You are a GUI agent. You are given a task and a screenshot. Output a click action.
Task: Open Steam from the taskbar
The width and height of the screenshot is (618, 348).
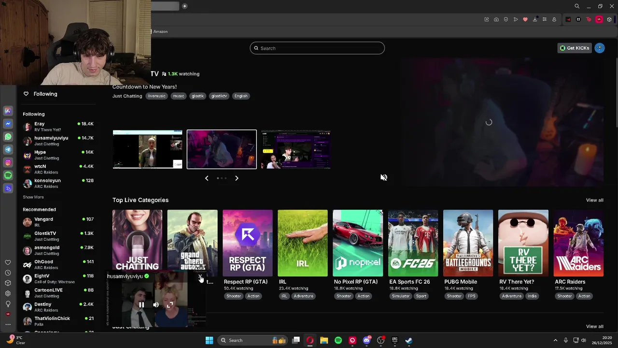click(x=408, y=340)
